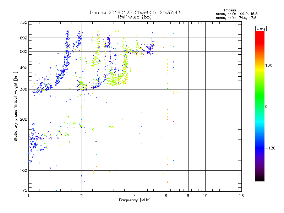
Task: Click the yellow-green echo cluster near 3 MHz, 350 km
Action: [x=117, y=78]
